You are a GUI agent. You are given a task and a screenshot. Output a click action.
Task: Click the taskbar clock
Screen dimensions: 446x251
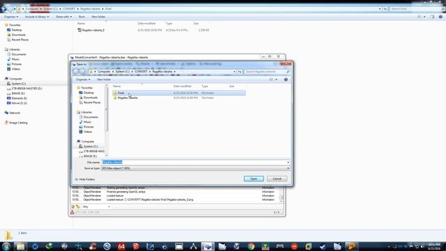[434, 246]
